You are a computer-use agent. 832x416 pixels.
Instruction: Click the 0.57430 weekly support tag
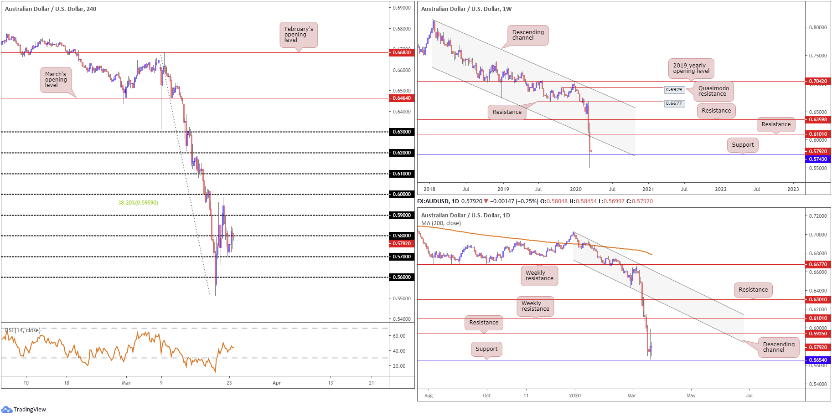pos(818,159)
